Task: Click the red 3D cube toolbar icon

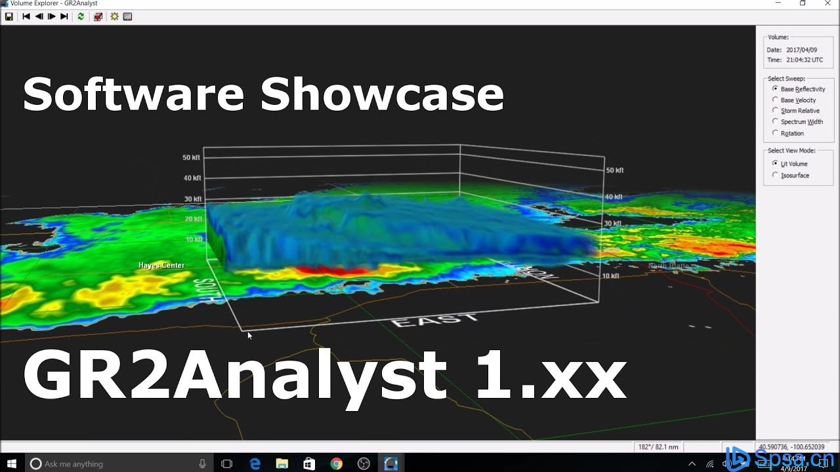Action: point(98,16)
